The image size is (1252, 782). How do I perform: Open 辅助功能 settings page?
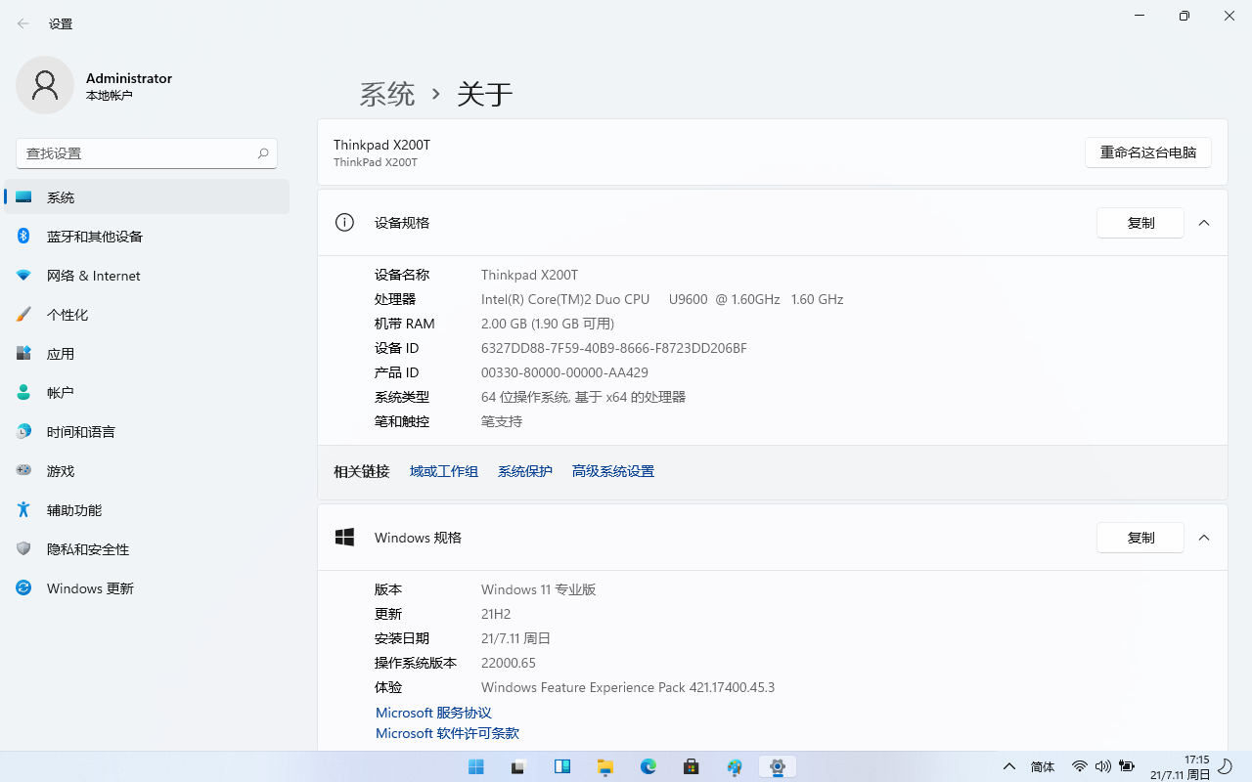(147, 509)
